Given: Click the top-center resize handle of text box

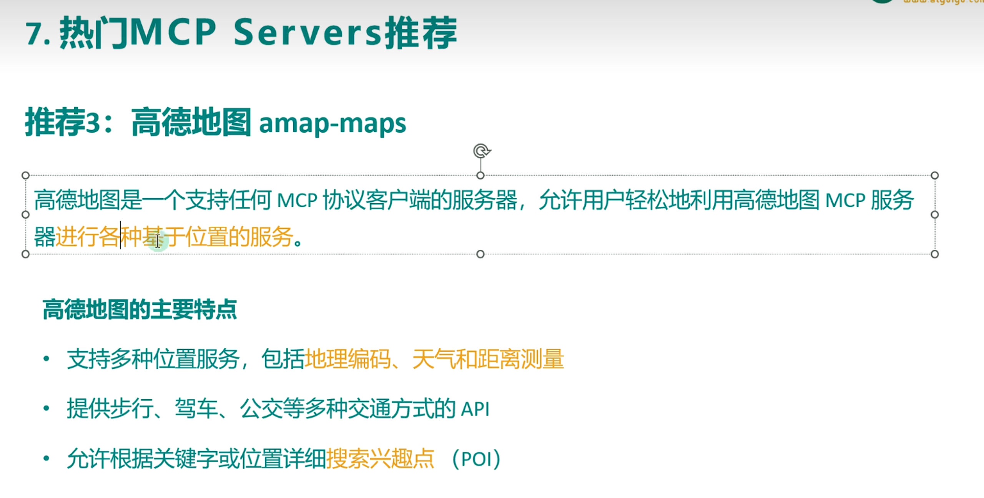Looking at the screenshot, I should pos(480,176).
